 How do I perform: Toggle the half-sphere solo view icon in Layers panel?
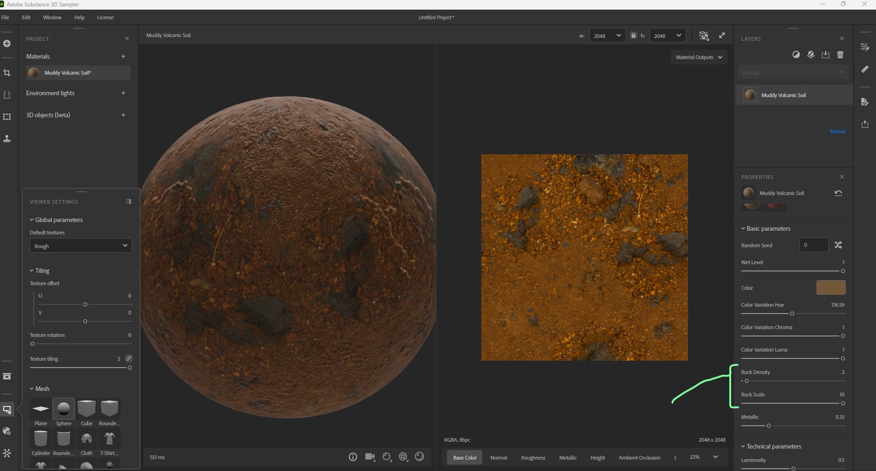coord(797,54)
